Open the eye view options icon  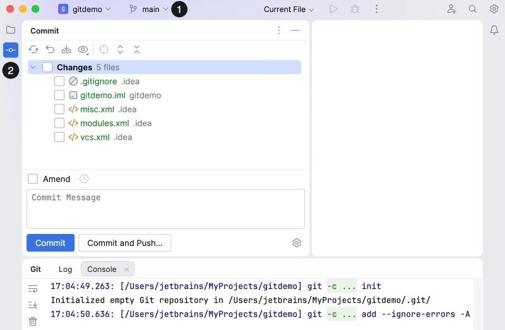point(83,49)
